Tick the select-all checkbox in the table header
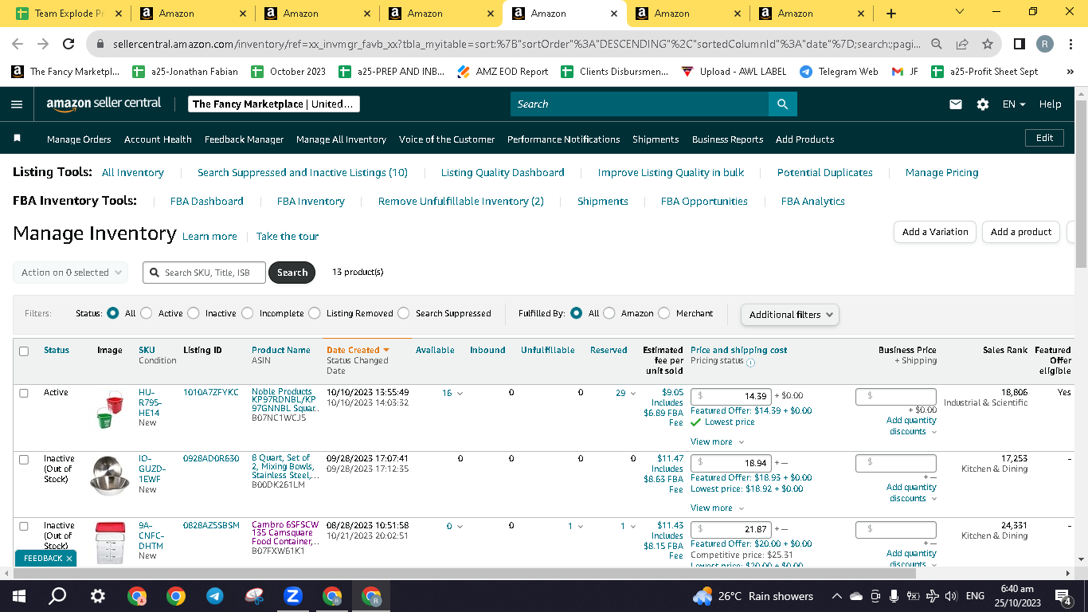 point(24,351)
